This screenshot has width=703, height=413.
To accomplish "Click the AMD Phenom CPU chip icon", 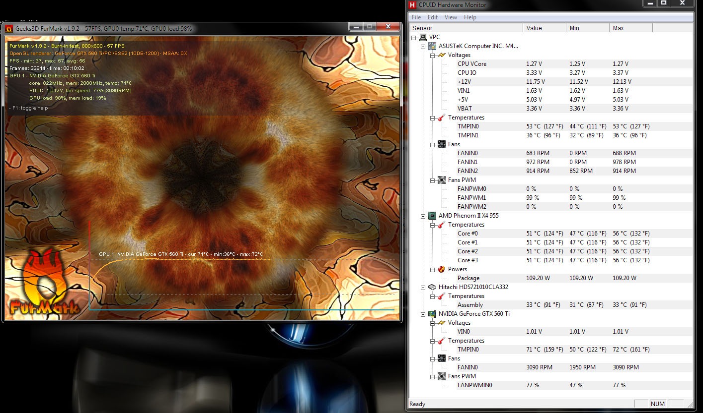I will (x=432, y=216).
